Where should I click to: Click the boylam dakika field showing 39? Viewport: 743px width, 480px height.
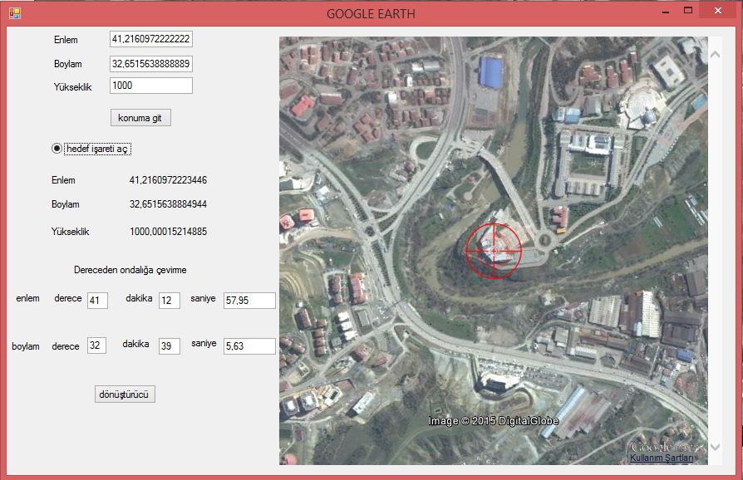coord(170,346)
